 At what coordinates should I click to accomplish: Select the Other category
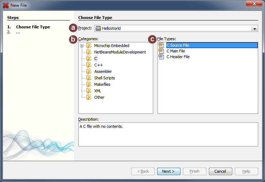click(99, 97)
